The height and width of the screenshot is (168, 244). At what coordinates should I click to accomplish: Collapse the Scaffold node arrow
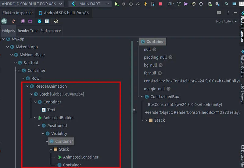(16, 63)
